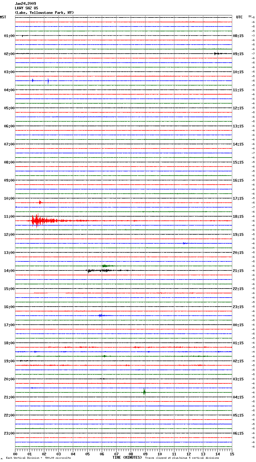
Task: Click the 04:15 UTC time label
Action: (x=238, y=397)
